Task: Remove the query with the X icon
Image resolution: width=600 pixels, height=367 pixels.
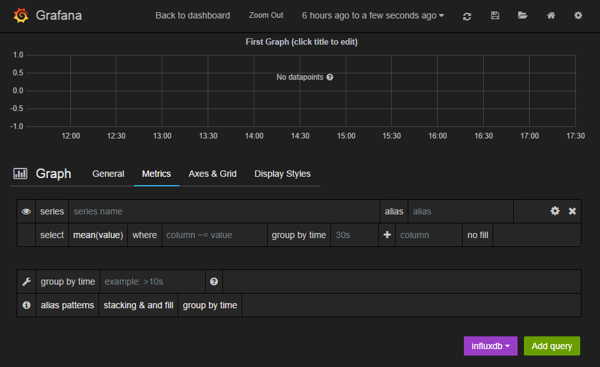Action: pyautogui.click(x=572, y=211)
